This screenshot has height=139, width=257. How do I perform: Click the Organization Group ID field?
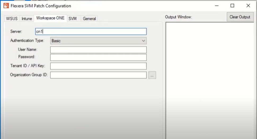click(x=98, y=75)
